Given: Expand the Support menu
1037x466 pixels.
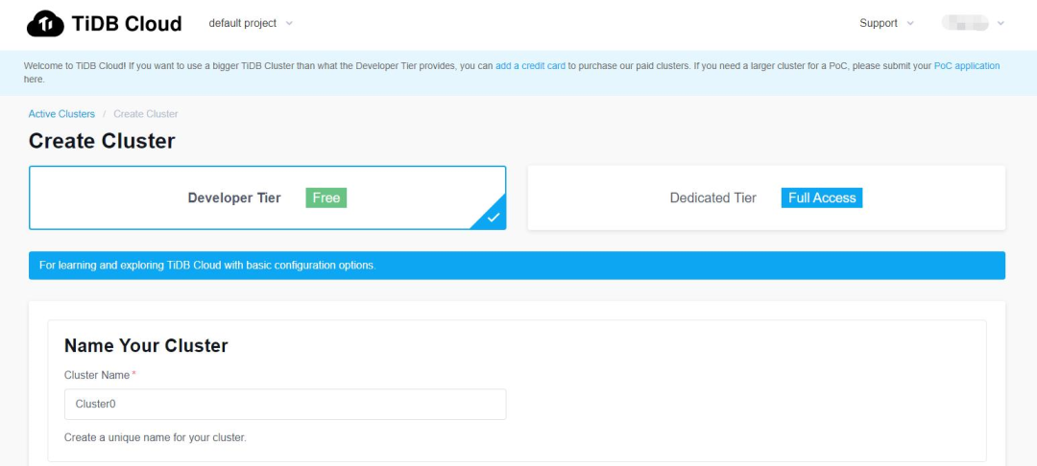Looking at the screenshot, I should (x=886, y=23).
